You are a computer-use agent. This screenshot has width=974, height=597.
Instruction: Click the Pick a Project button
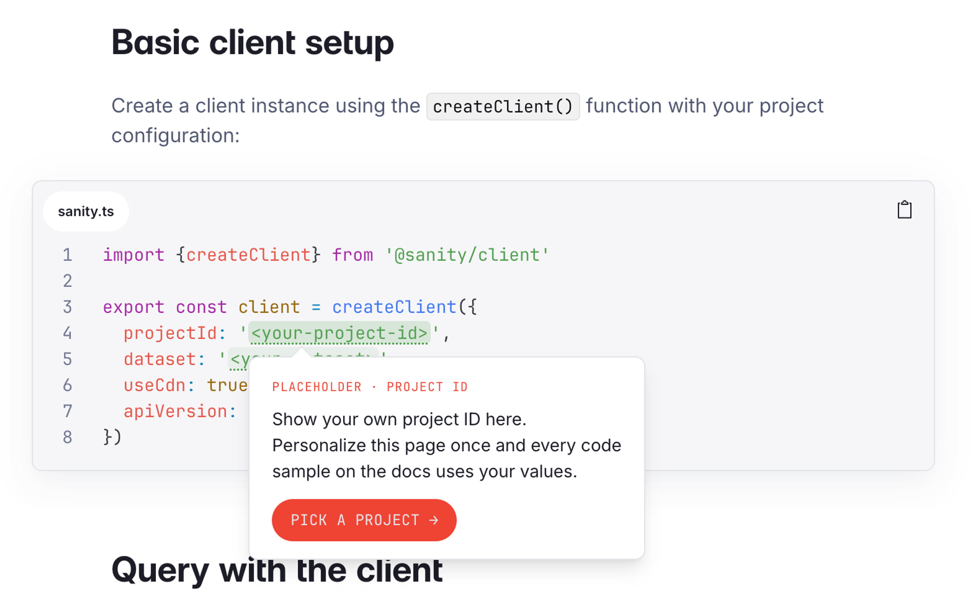pos(364,520)
